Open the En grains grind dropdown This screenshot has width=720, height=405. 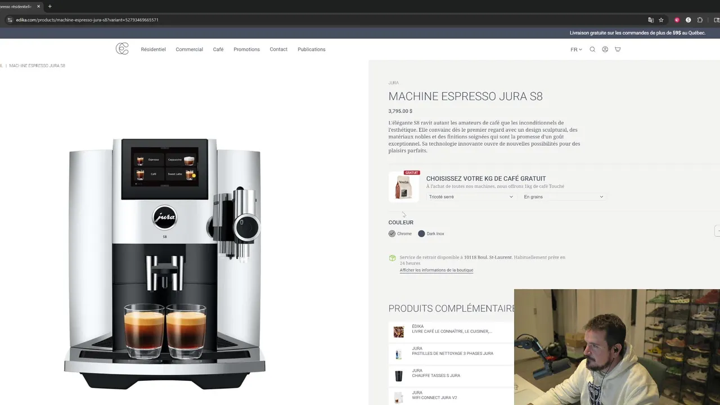pos(563,197)
